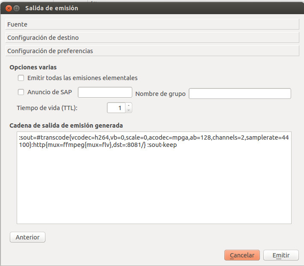Click inside the TTL number field
Viewport: 304px width, 266px height.
click(x=116, y=108)
